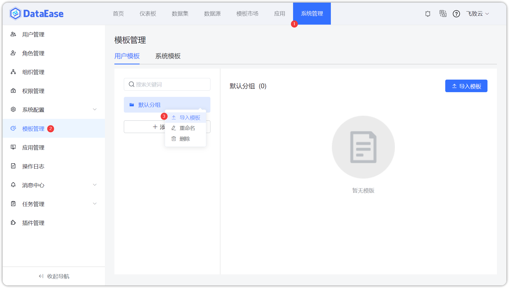Expand the 任务管理 chevron

point(95,204)
